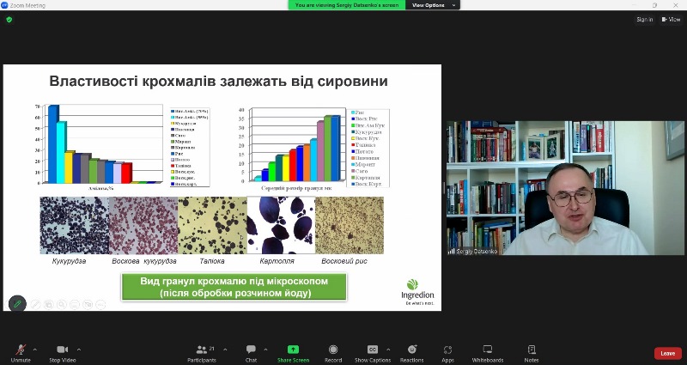Click the green encryption shield icon
Image resolution: width=687 pixels, height=365 pixels.
click(x=9, y=20)
